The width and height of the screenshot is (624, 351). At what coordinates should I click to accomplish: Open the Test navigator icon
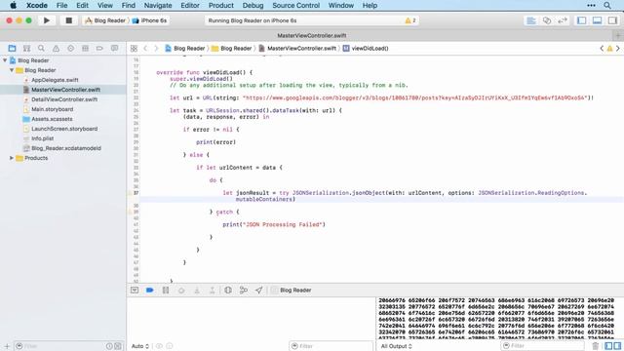(x=70, y=48)
